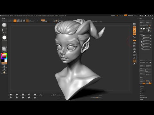
Task: Toggle the Perspective view icon
Action: coord(134,28)
